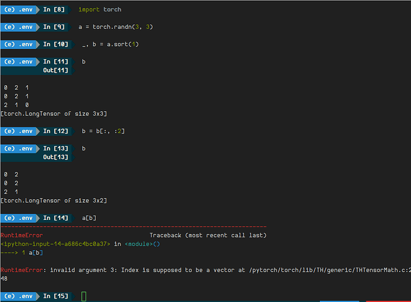The image size is (411, 302).
Task: Click the red RuntimeError heading before Traceback
Action: point(22,236)
